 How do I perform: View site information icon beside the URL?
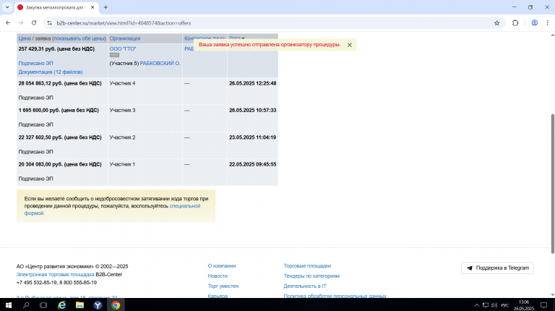click(49, 23)
